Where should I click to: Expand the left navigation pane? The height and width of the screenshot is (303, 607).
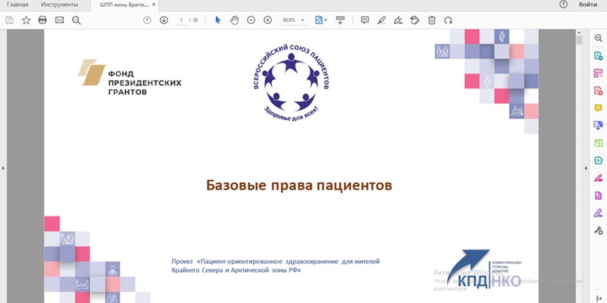[3, 168]
